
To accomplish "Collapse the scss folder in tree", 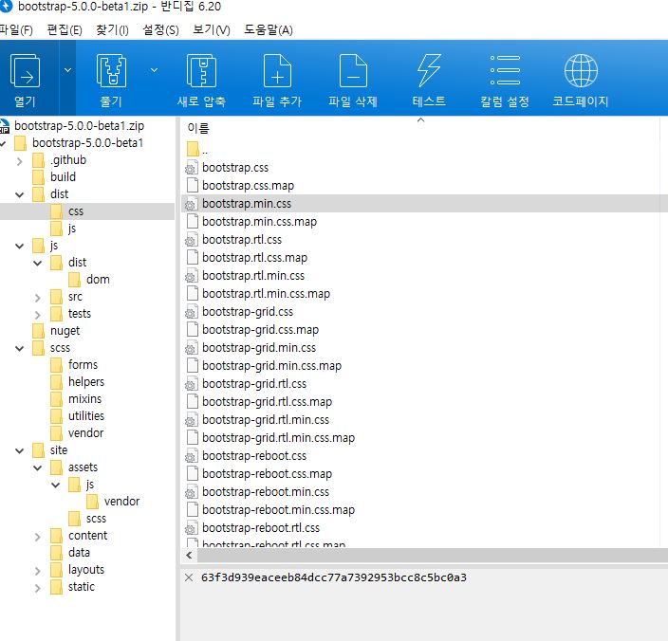I will click(20, 349).
